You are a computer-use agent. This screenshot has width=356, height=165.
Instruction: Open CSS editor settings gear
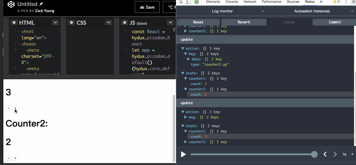[72, 23]
